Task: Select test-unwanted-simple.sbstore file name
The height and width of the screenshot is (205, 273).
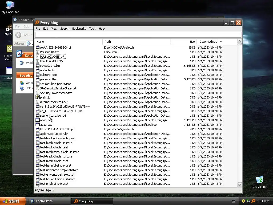Action: pos(59,170)
